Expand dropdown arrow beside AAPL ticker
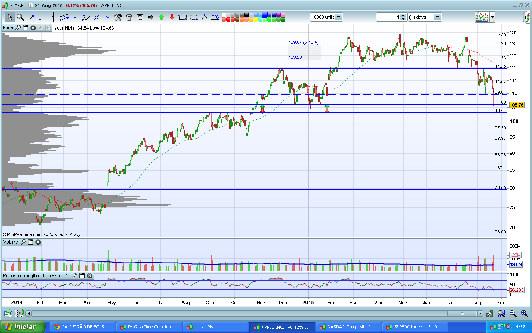 (11, 5)
